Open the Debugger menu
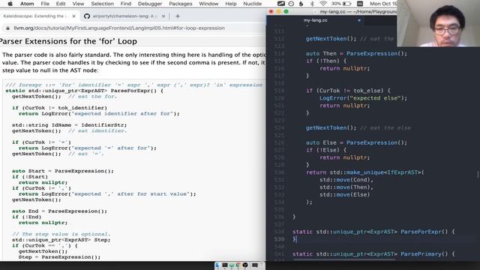This screenshot has height=270, width=480. click(150, 4)
